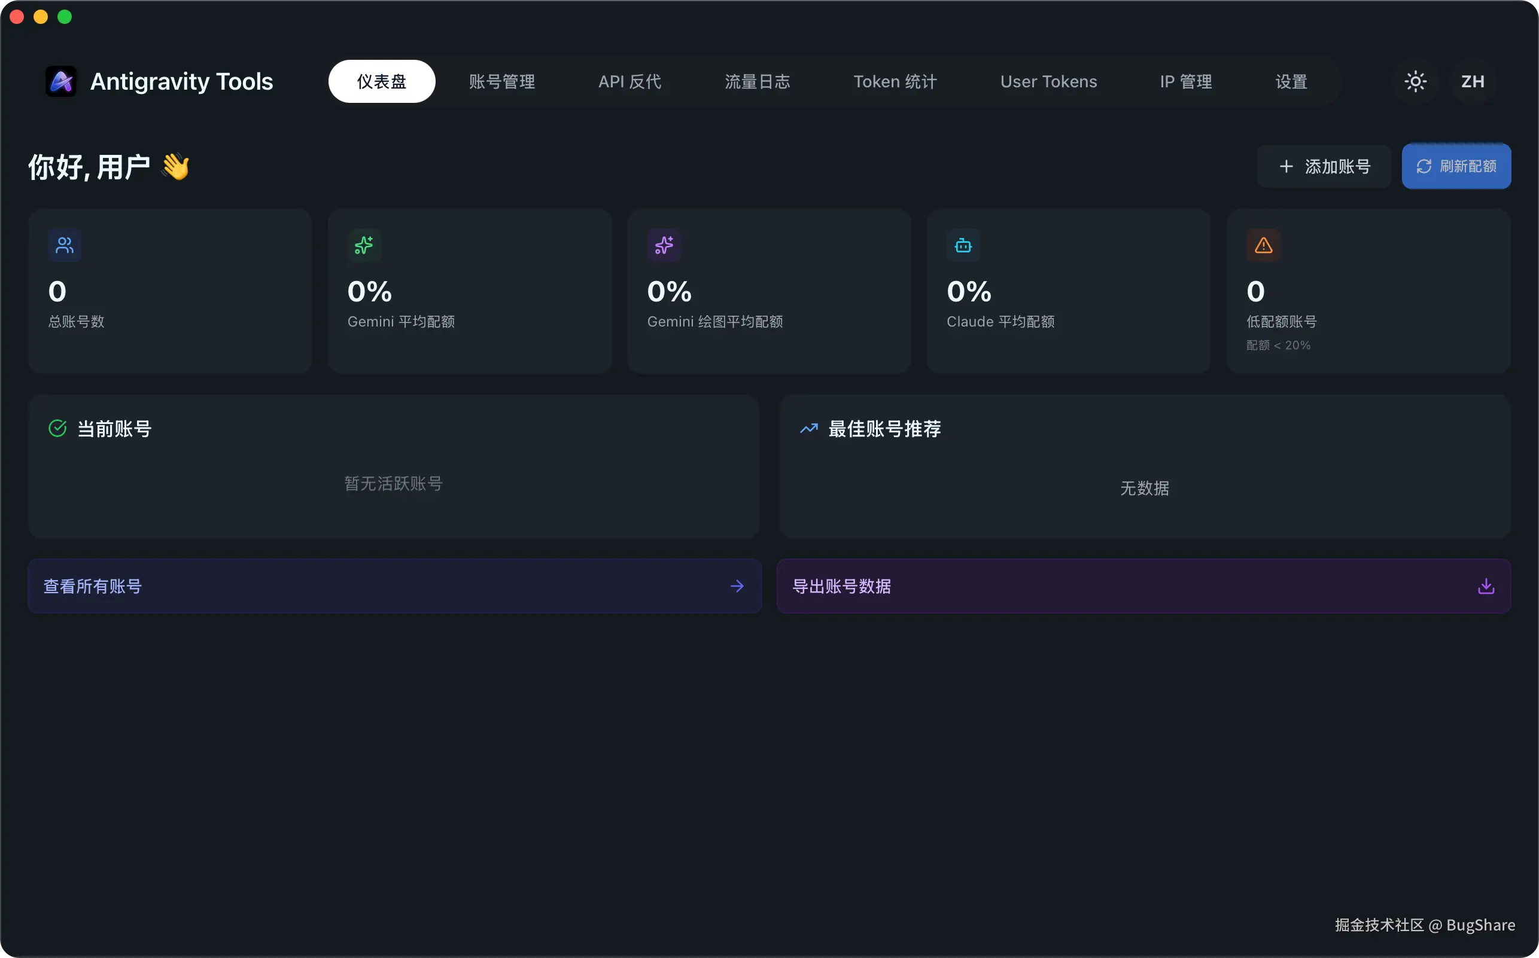This screenshot has width=1539, height=958.
Task: Open the IP 管理 tab
Action: [x=1185, y=81]
